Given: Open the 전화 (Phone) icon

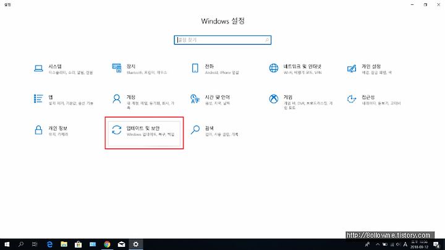Looking at the screenshot, I should [195, 68].
